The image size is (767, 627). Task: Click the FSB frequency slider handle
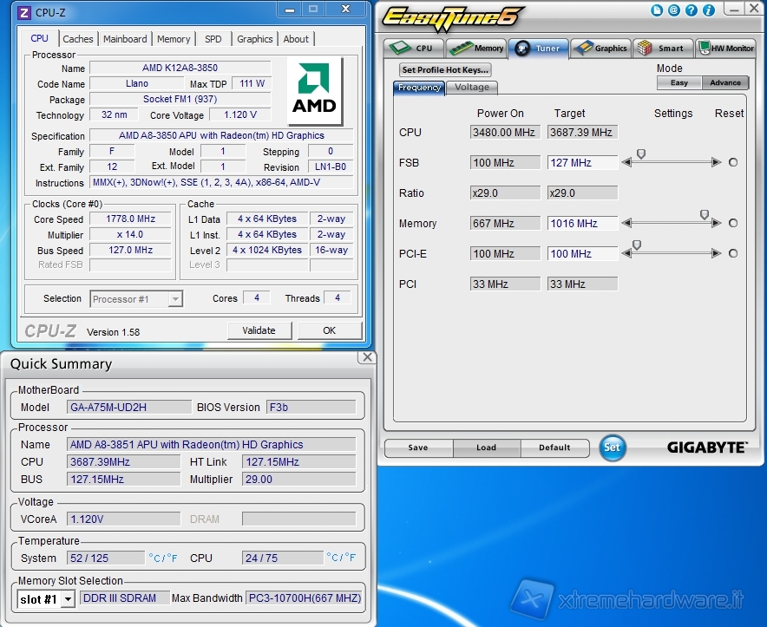coord(640,153)
